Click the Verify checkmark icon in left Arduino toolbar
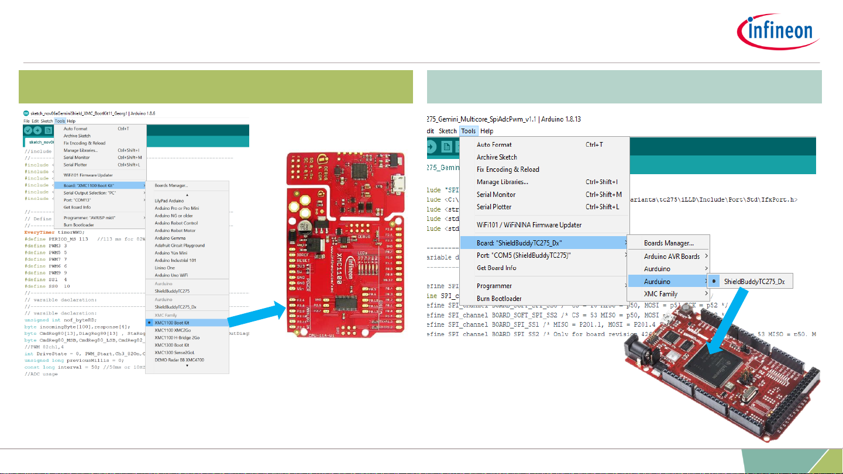The height and width of the screenshot is (474, 843). [28, 130]
